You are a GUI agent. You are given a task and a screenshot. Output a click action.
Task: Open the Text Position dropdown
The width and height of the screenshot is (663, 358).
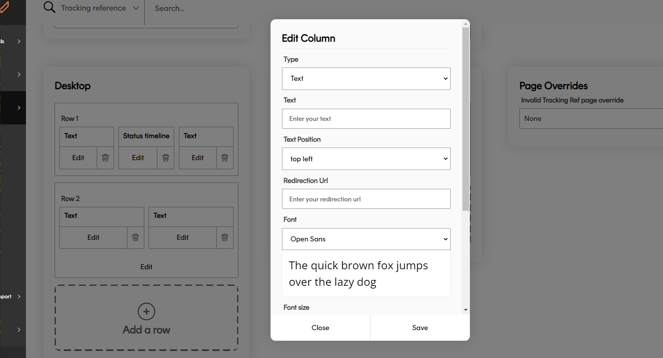coord(366,159)
